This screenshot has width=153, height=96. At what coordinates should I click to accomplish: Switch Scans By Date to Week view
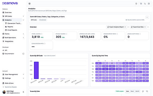click(132, 91)
